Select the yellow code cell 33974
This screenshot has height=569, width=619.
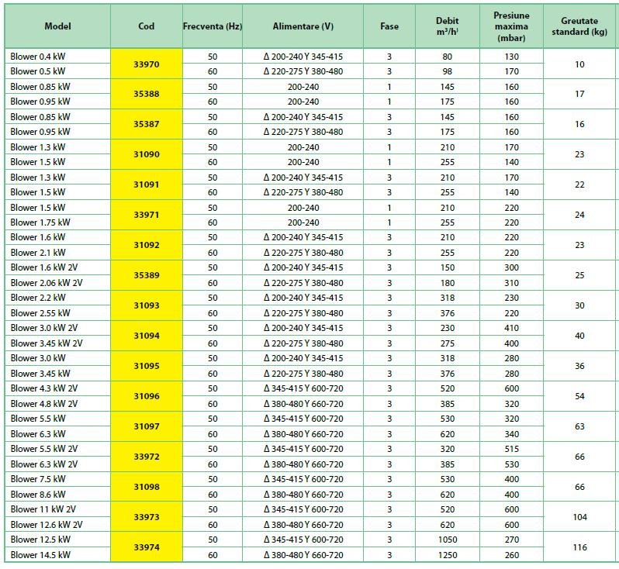click(x=146, y=547)
